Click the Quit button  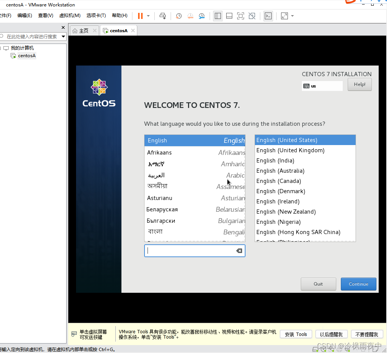pos(319,284)
